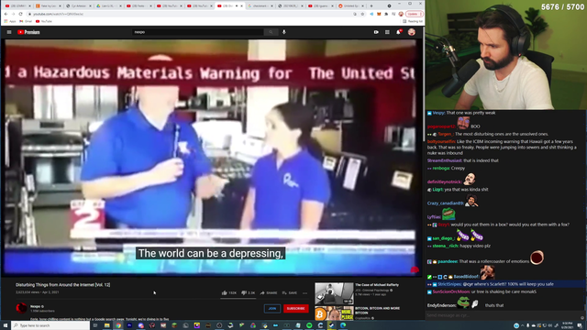Open the Reading list button

(414, 21)
